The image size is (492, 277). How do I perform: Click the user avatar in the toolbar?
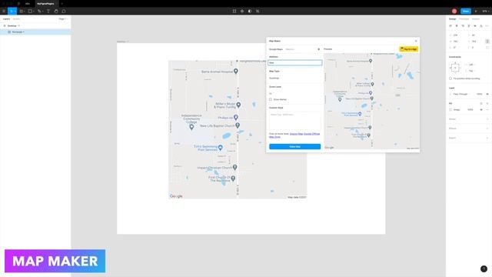pyautogui.click(x=454, y=11)
